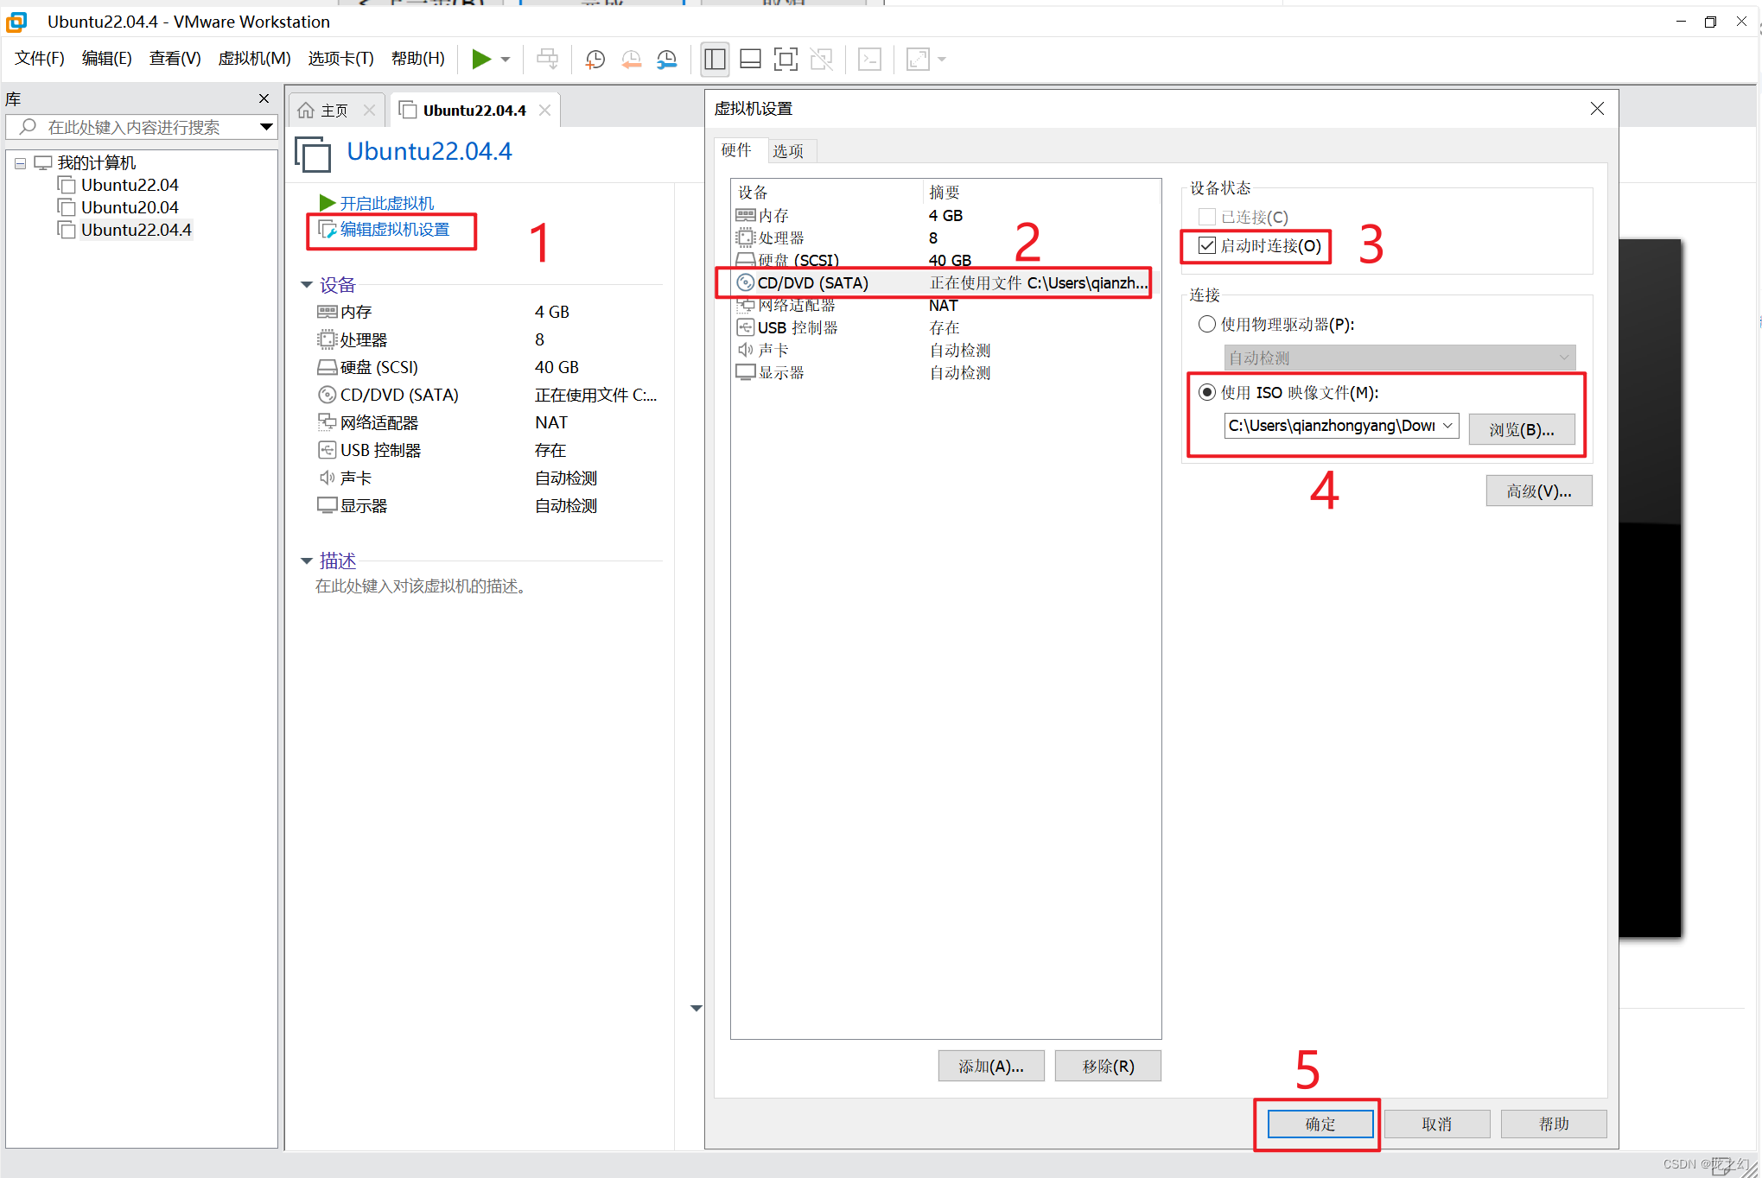Image resolution: width=1762 pixels, height=1178 pixels.
Task: Switch to the 选项 tab in settings
Action: click(x=788, y=151)
